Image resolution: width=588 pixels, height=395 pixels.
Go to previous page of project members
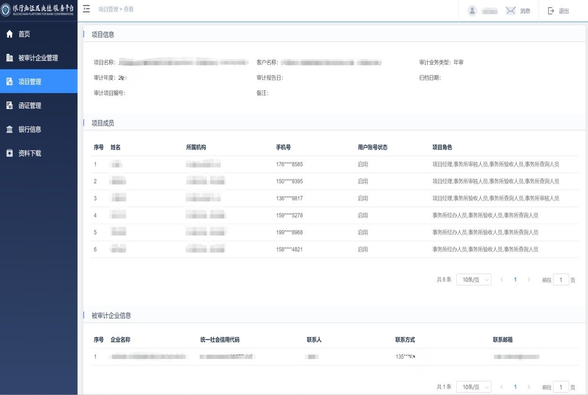[502, 280]
